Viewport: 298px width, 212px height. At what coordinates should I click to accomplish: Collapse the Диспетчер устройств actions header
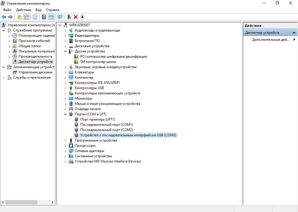point(294,33)
